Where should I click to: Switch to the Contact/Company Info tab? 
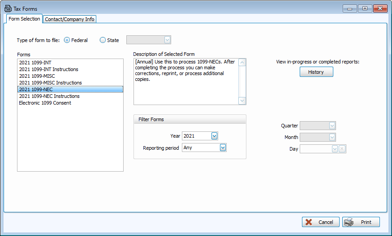pos(70,19)
